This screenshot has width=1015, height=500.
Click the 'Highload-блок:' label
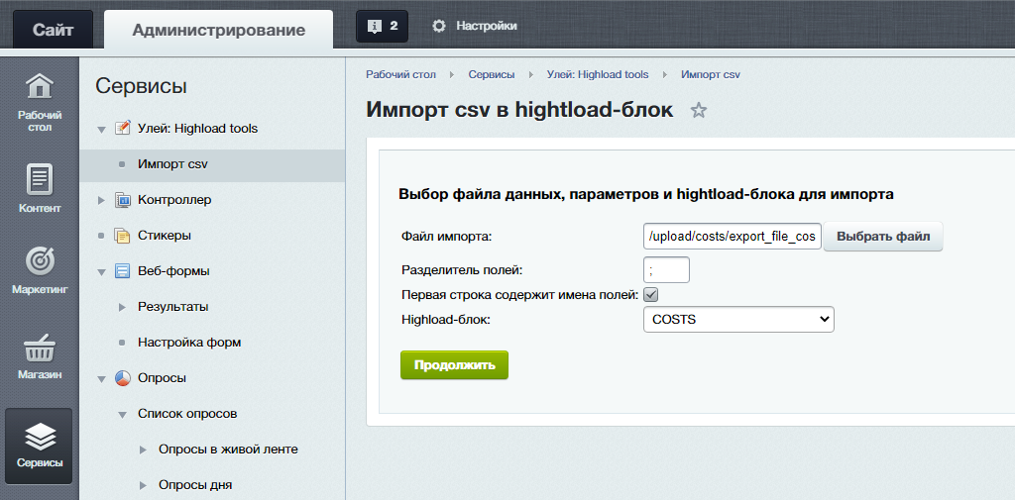(446, 319)
